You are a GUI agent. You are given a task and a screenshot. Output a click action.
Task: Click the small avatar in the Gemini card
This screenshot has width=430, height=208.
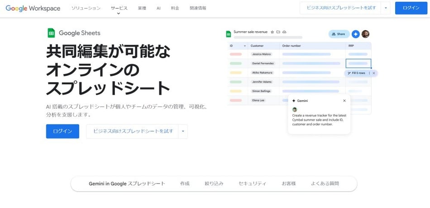[295, 110]
